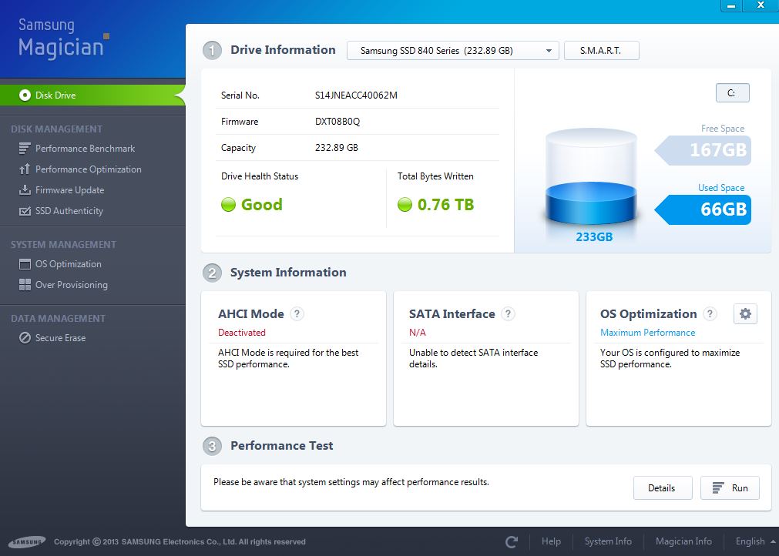Open System Info from the footer

(608, 541)
